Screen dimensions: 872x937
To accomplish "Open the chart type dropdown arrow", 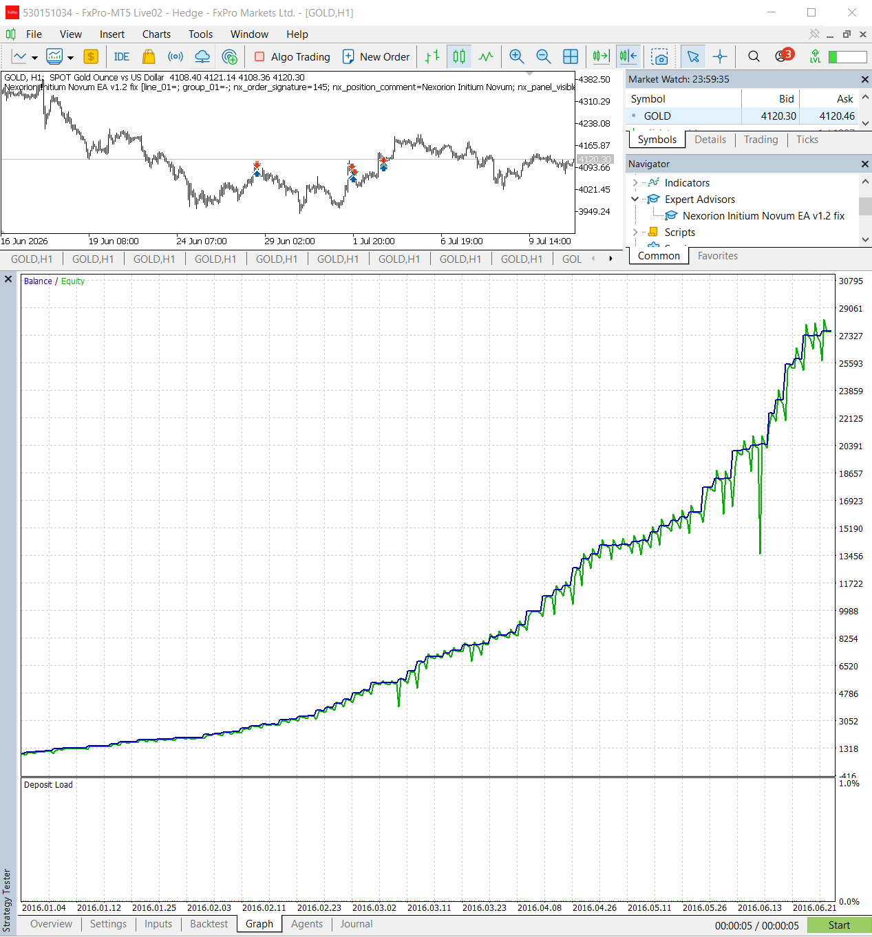I will point(34,58).
